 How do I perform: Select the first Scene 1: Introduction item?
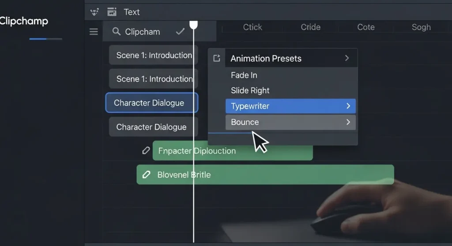click(153, 55)
